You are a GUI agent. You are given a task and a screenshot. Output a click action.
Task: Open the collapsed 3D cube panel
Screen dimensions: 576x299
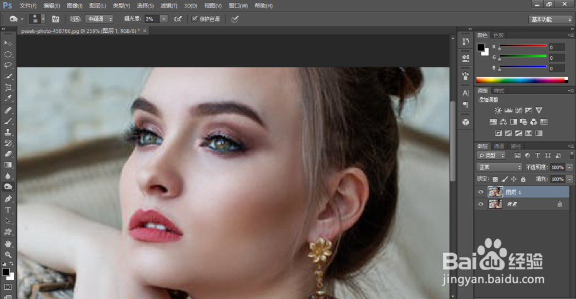pyautogui.click(x=465, y=122)
